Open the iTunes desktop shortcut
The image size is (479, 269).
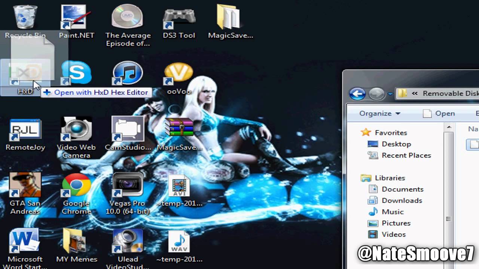(128, 73)
